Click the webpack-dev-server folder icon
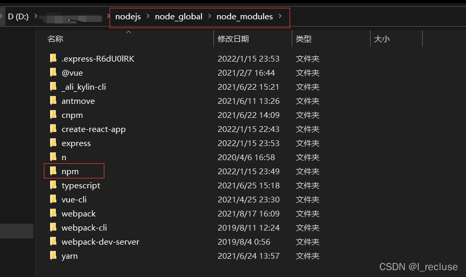 pyautogui.click(x=53, y=241)
